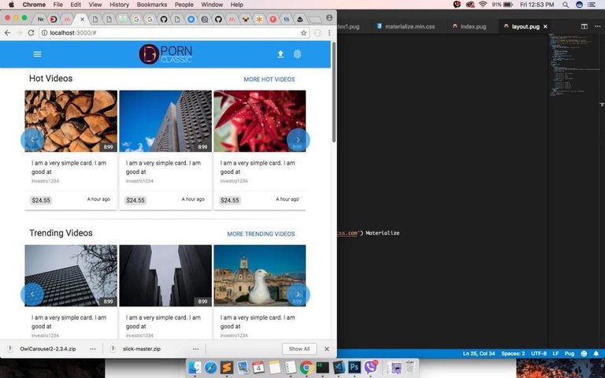This screenshot has width=605, height=378.
Task: Change language mode Pug in VS Code status bar
Action: click(x=570, y=354)
